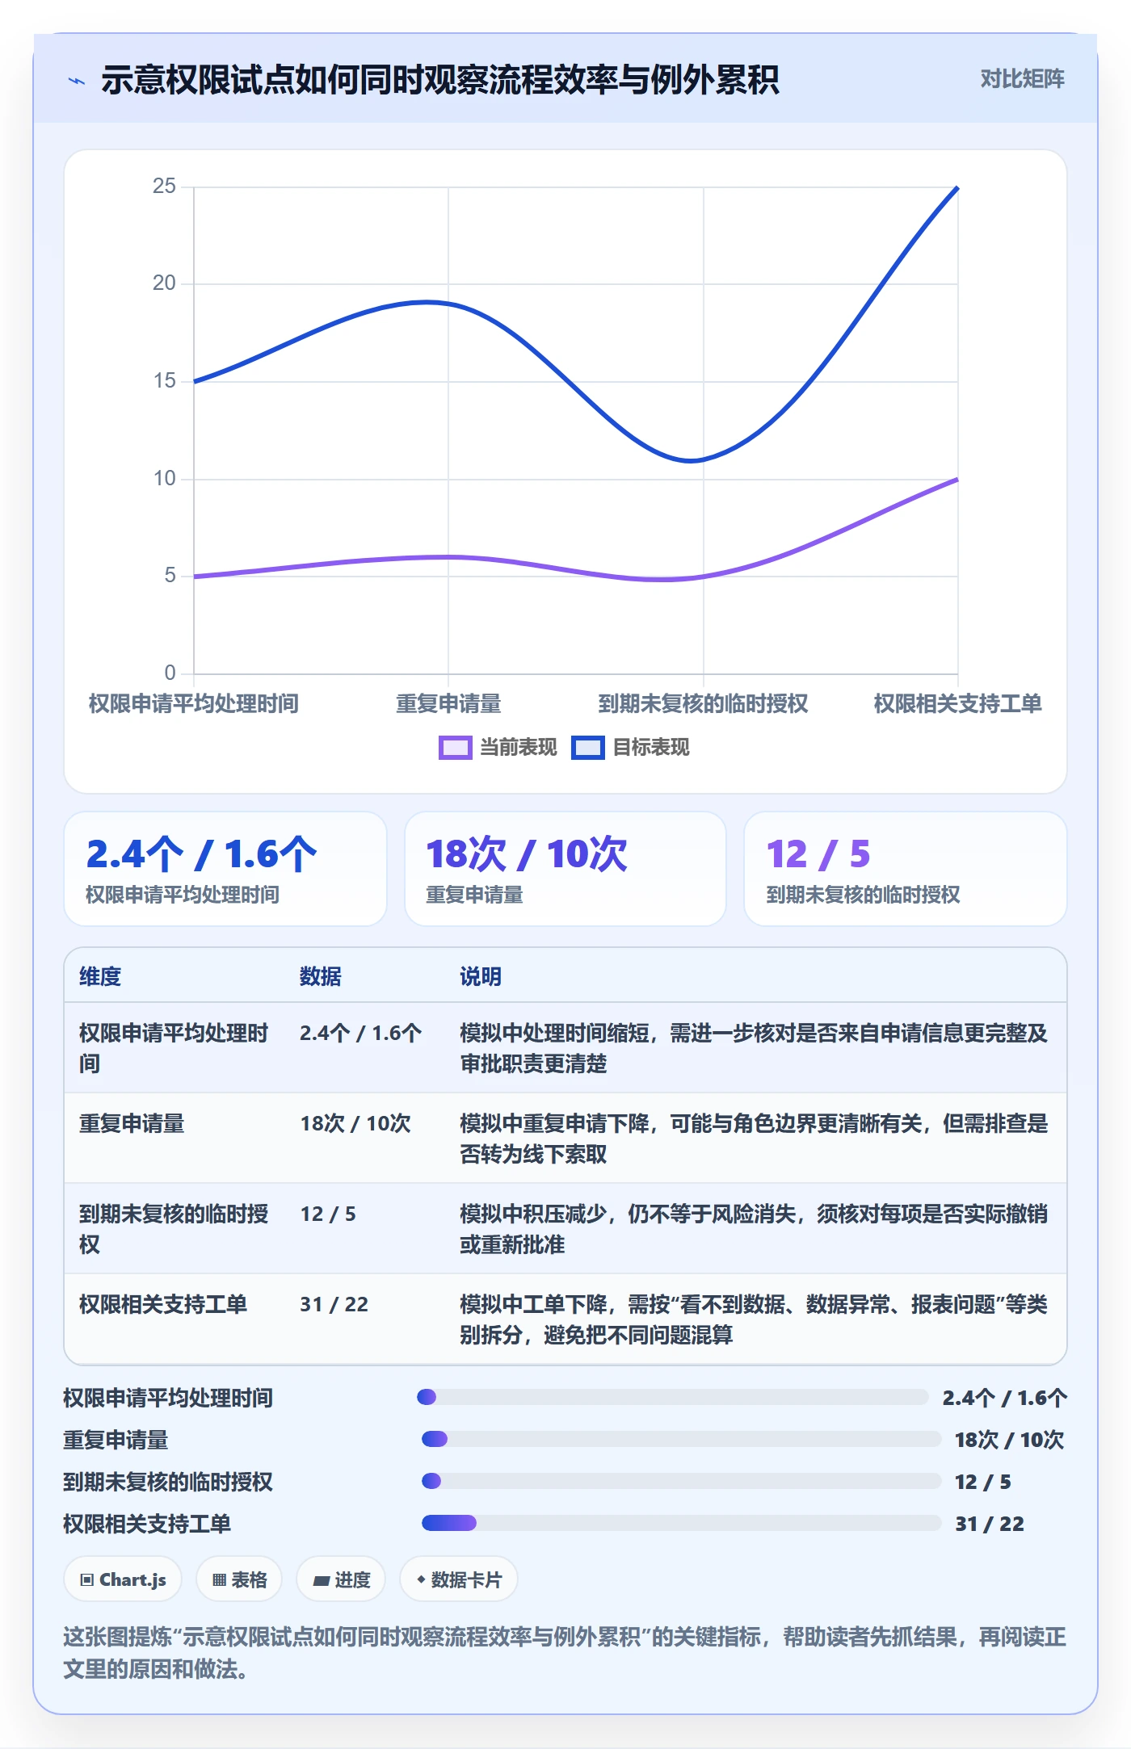1131x1749 pixels.
Task: Click the 对比矩阵 label in header
Action: click(1022, 79)
